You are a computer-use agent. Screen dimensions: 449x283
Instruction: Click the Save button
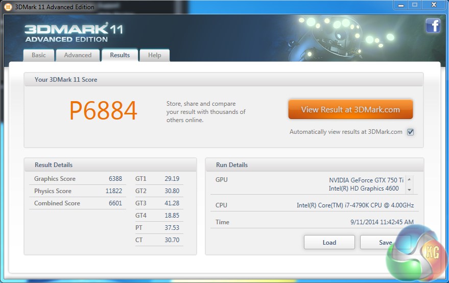(x=386, y=242)
